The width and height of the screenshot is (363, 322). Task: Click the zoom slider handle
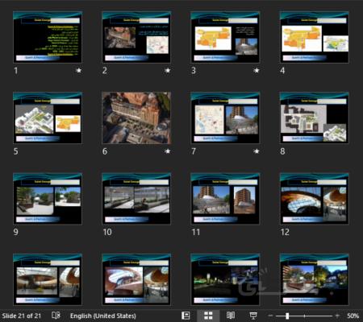287,316
